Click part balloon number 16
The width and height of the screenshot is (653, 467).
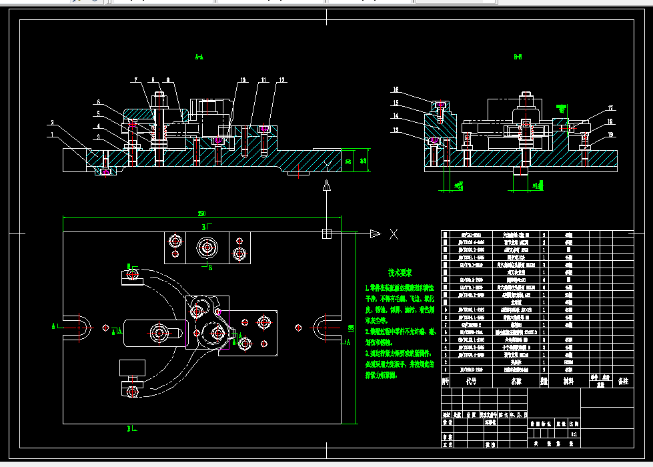click(x=396, y=89)
